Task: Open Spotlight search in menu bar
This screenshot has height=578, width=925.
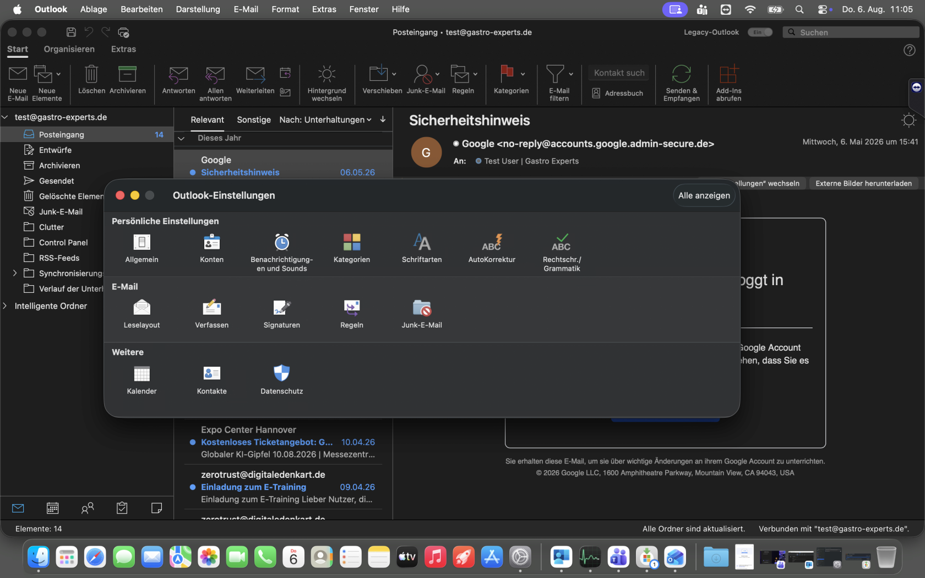Action: click(799, 9)
